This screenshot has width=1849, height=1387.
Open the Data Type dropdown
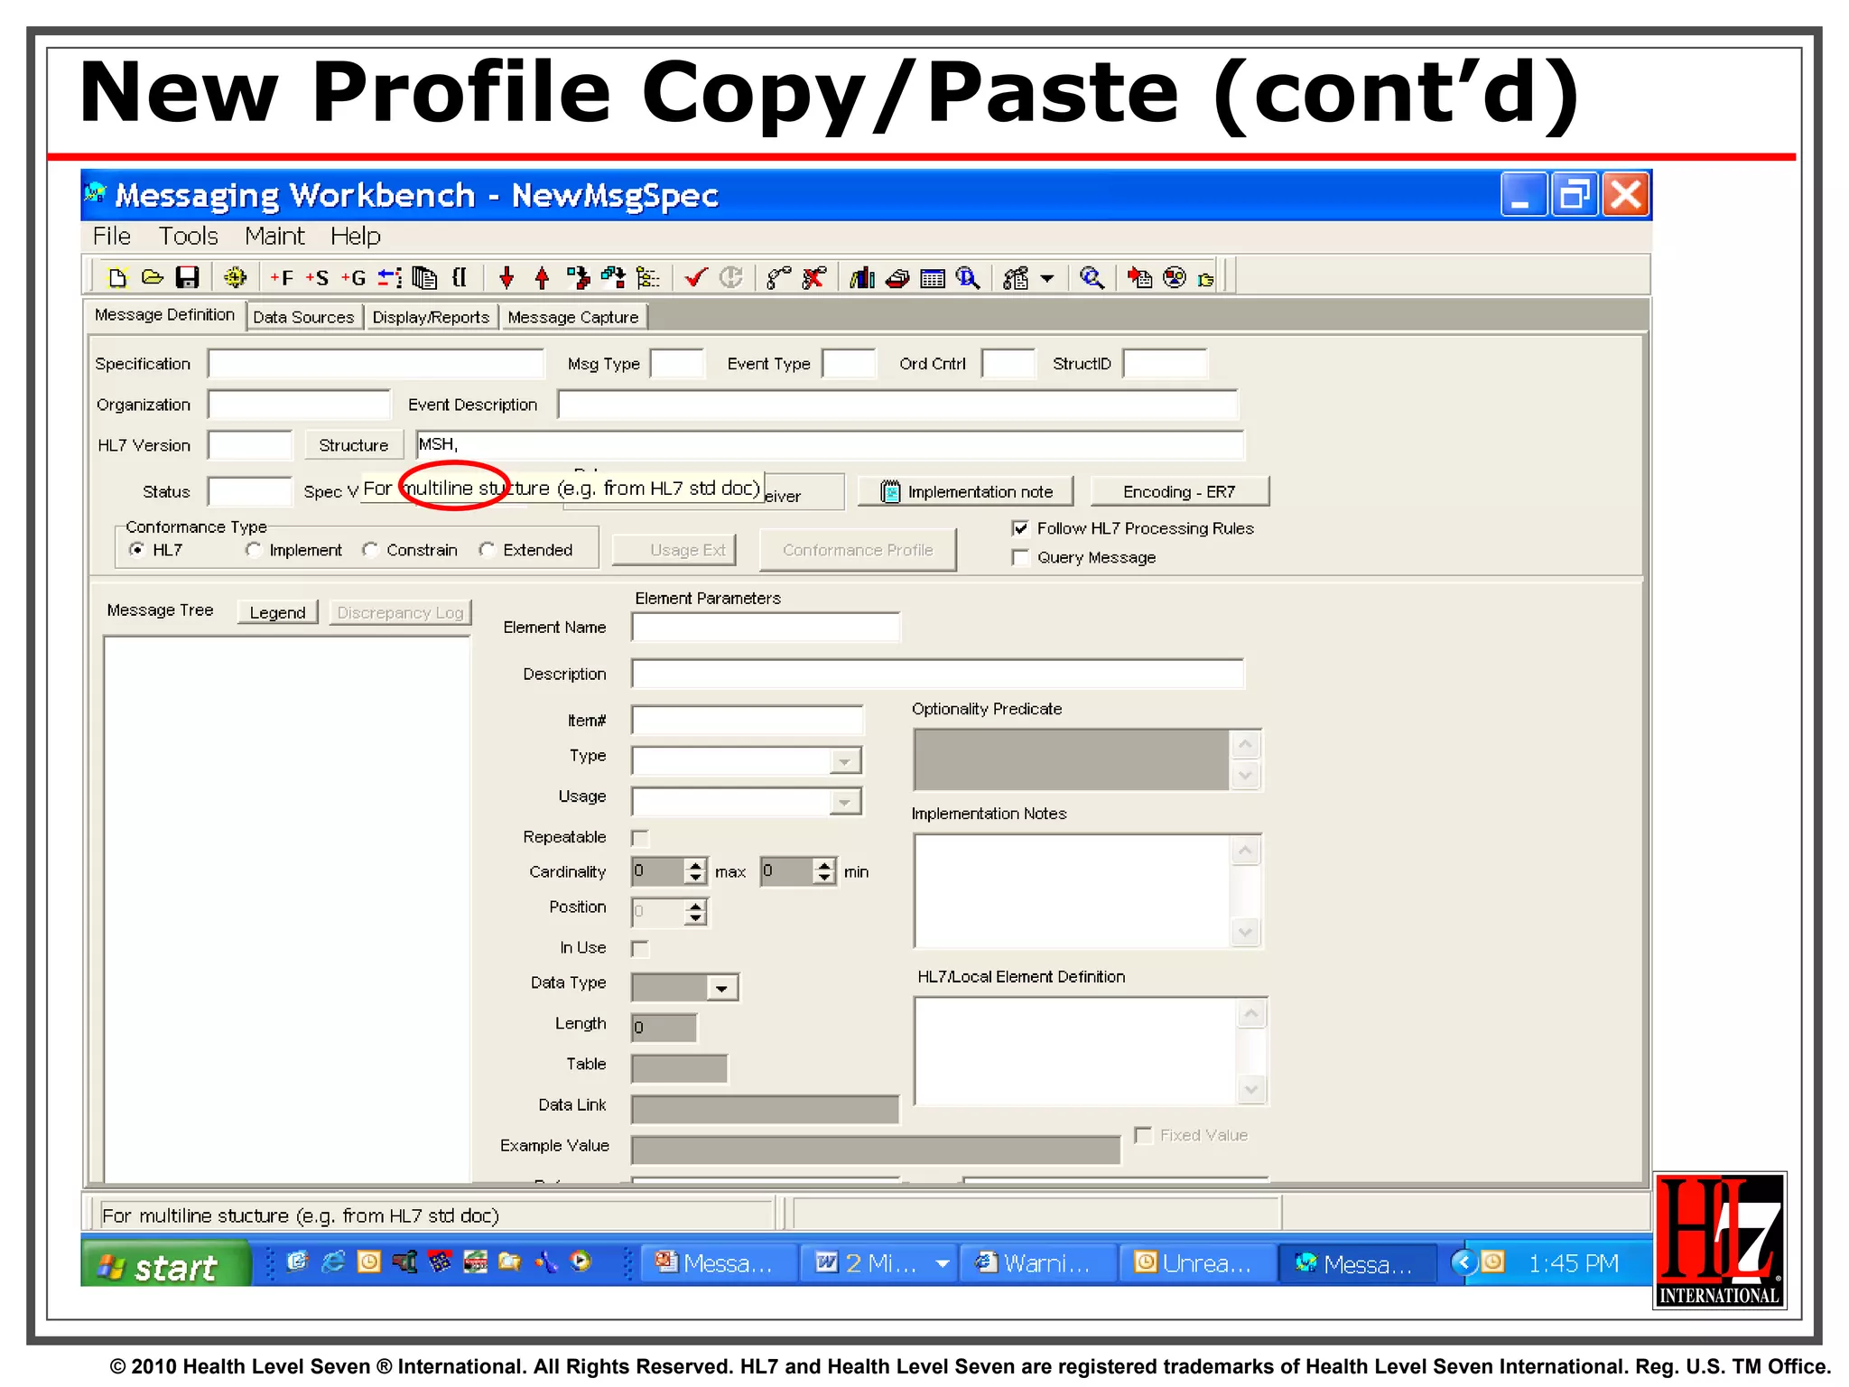pyautogui.click(x=721, y=988)
